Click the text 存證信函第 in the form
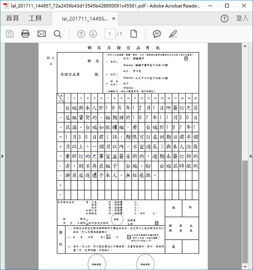This screenshot has height=270, width=253. [70, 74]
